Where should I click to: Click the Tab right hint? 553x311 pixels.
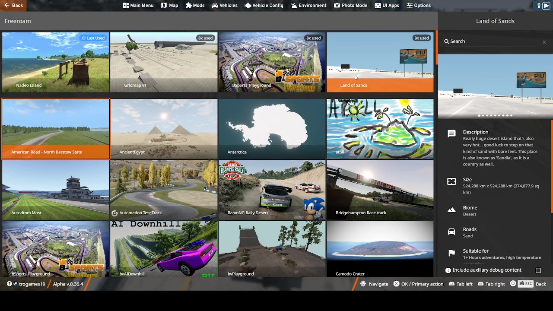point(491,284)
